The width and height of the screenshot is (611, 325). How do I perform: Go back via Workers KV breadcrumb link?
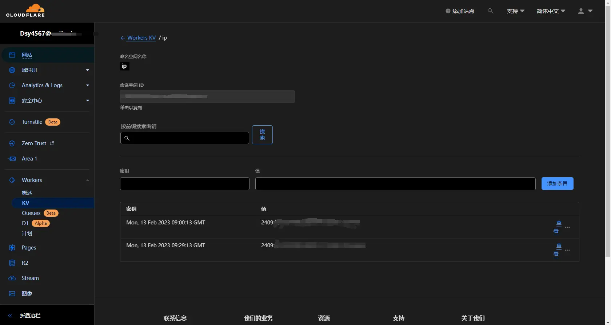click(141, 38)
